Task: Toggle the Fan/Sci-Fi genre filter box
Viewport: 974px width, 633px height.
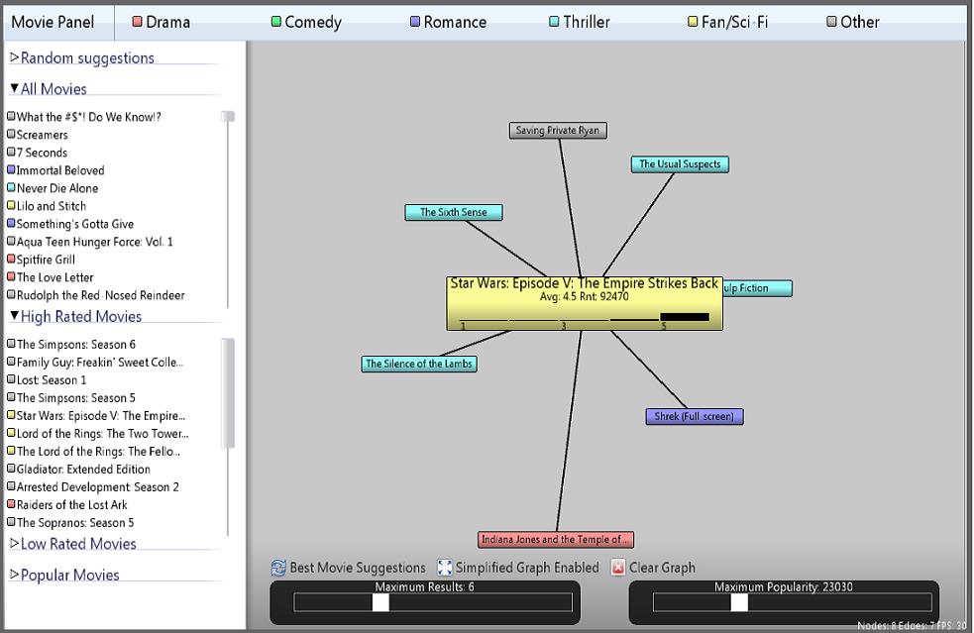Action: (x=693, y=22)
